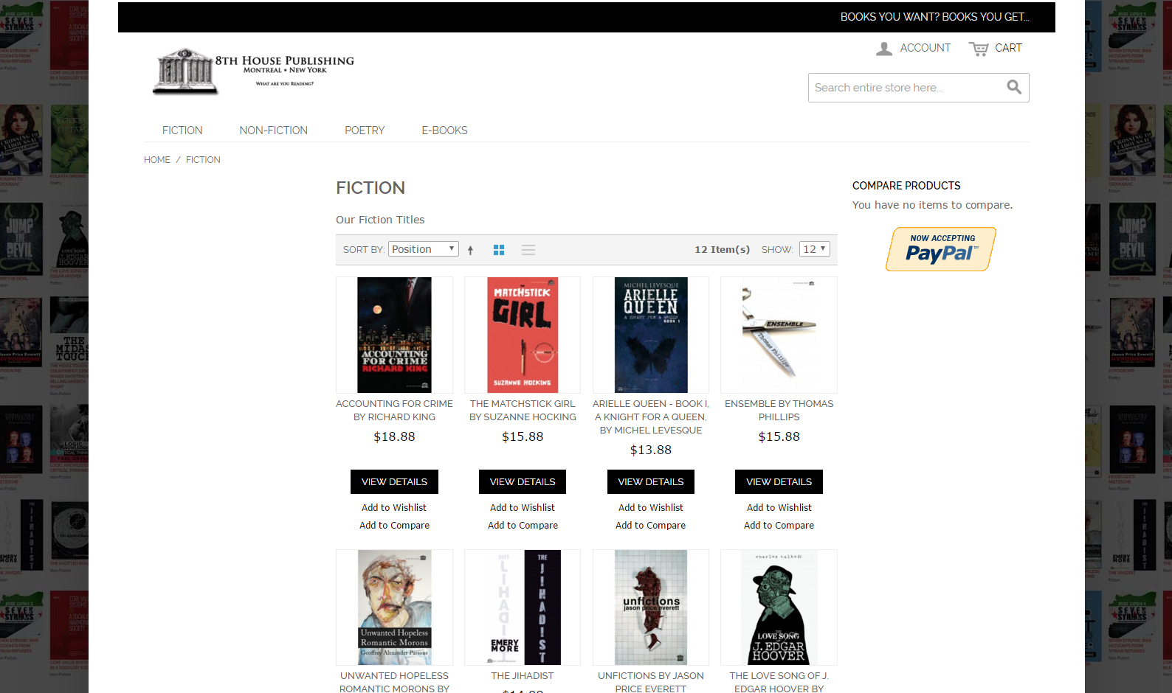Open the Sort By Position dropdown
This screenshot has height=693, width=1172.
point(424,249)
